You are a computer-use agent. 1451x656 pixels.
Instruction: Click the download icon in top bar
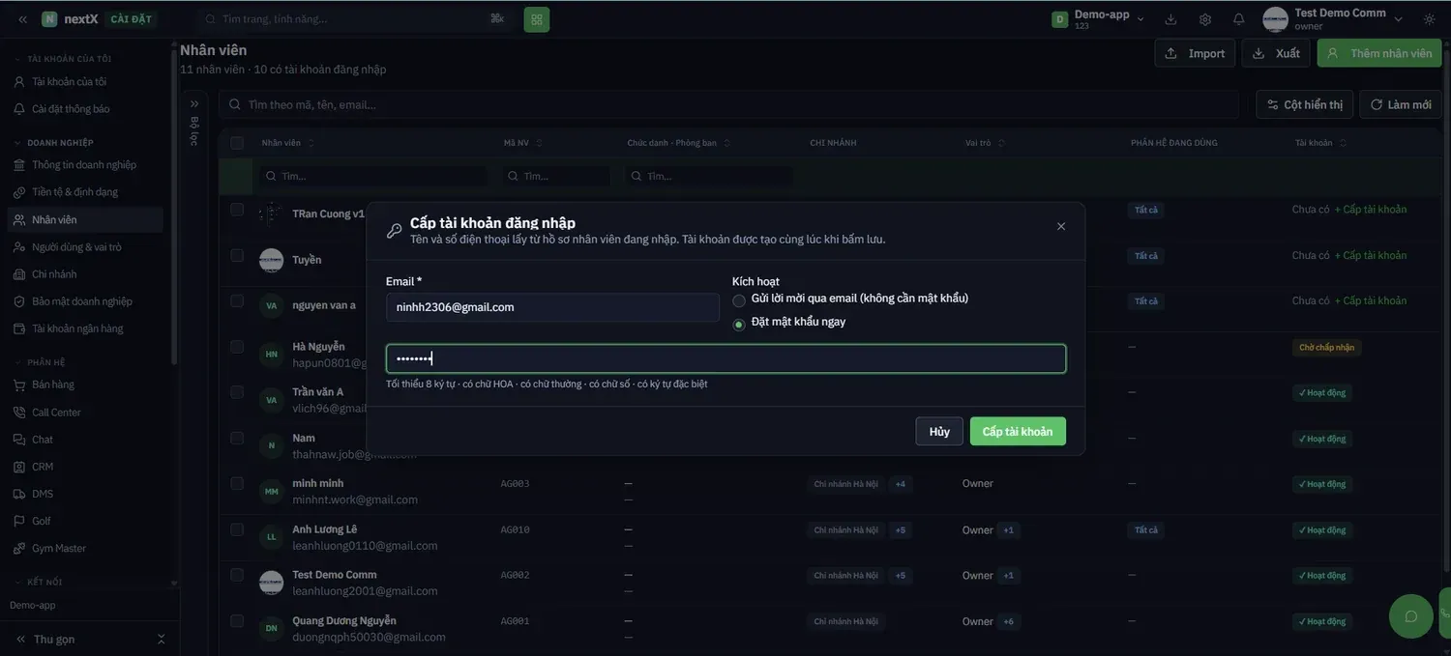pyautogui.click(x=1170, y=19)
